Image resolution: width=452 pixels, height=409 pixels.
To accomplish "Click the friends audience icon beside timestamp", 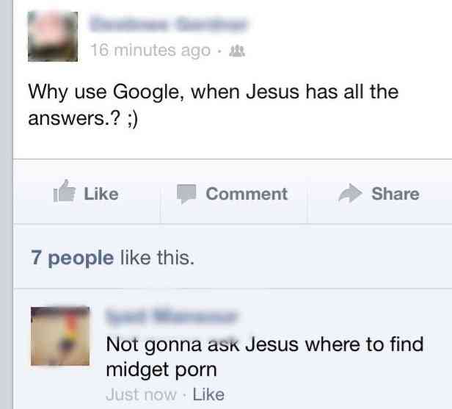I will pyautogui.click(x=237, y=51).
